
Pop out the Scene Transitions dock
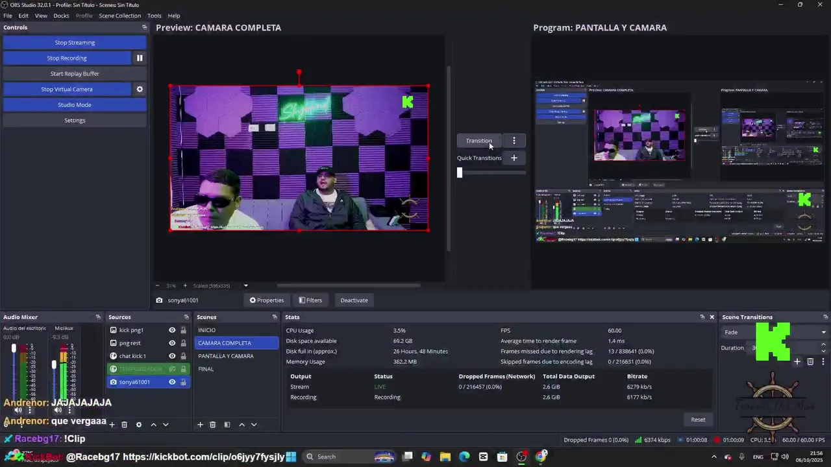[825, 317]
